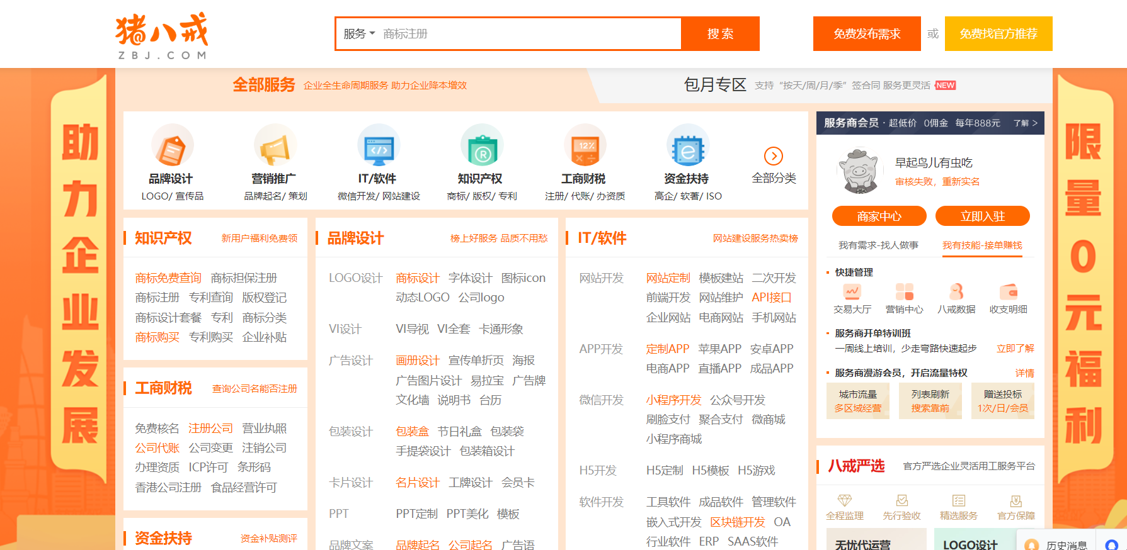The width and height of the screenshot is (1127, 550).
Task: Open the 小程序开发 link
Action: click(673, 400)
